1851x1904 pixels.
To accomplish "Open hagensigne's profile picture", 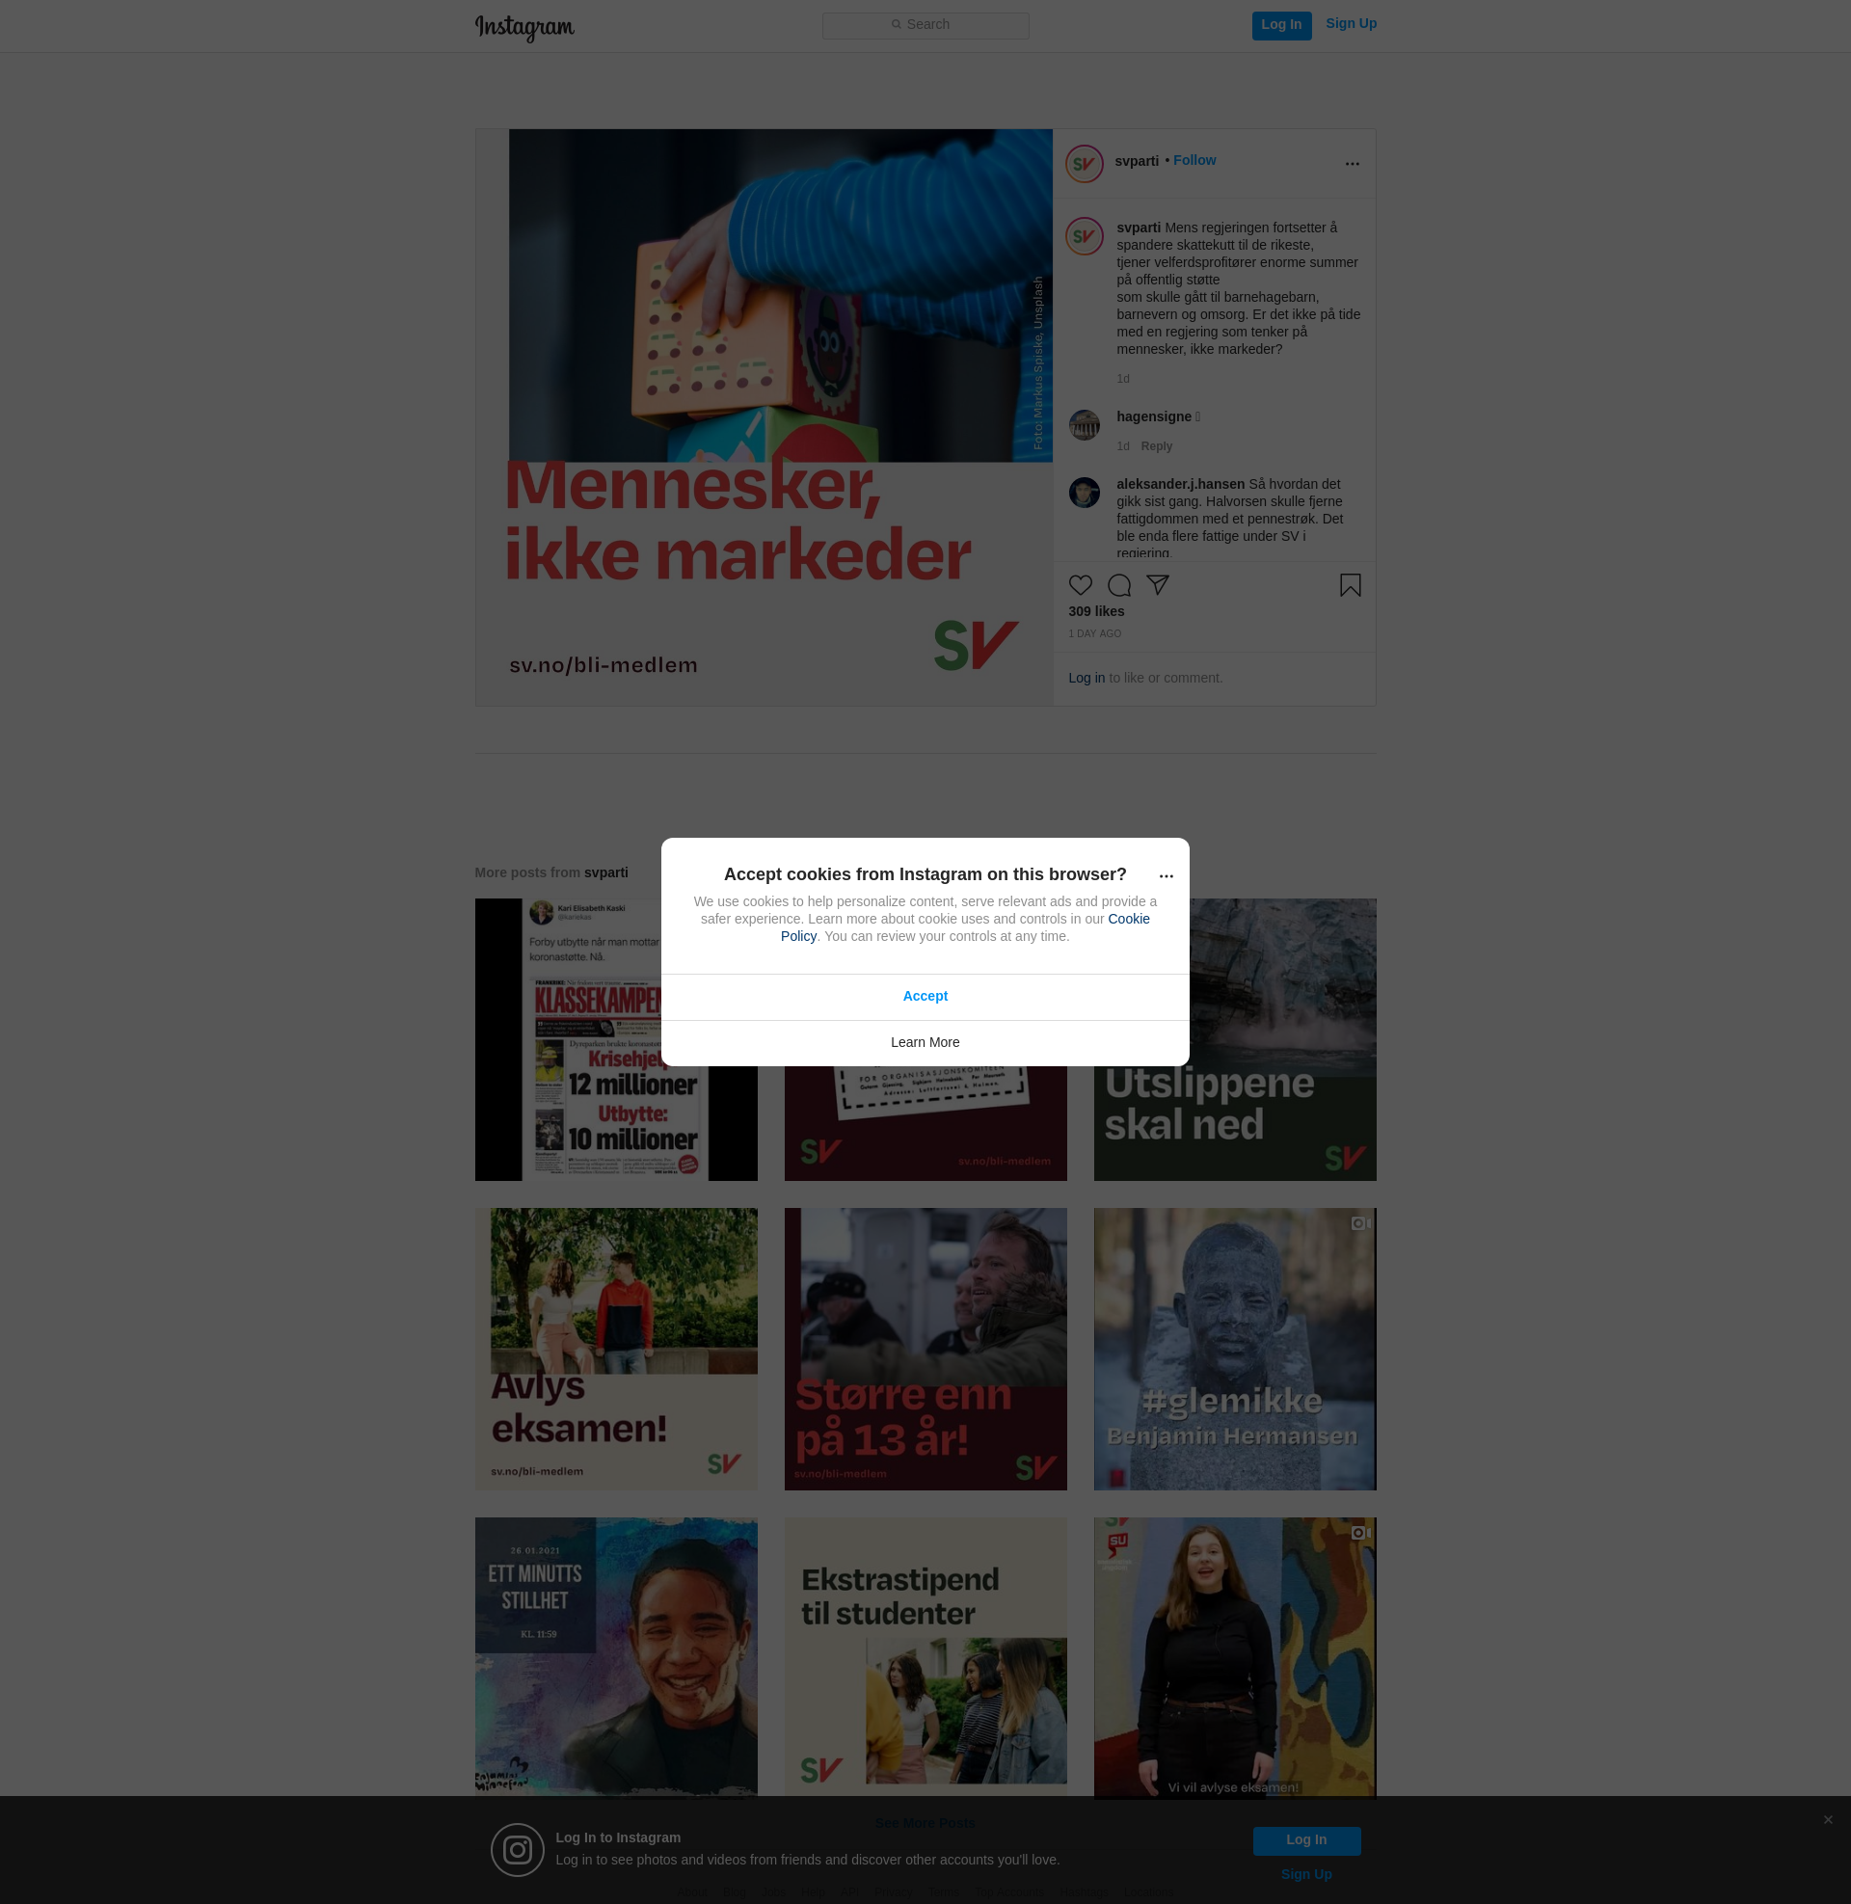I will point(1084,425).
